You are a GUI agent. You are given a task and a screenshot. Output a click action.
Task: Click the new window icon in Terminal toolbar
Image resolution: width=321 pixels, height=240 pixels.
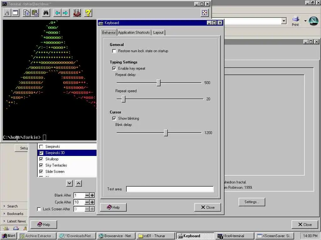coord(15,13)
